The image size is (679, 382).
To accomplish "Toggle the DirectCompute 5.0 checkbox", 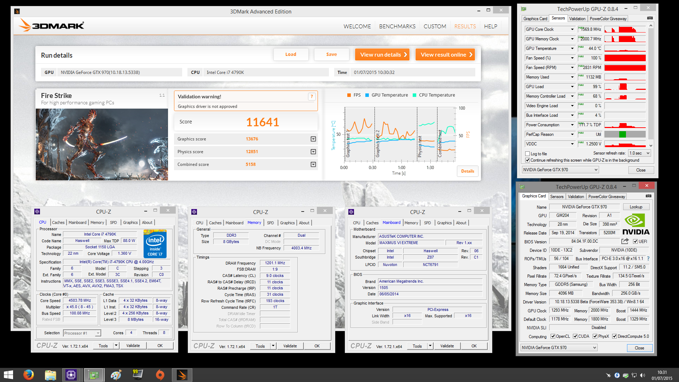I will 615,336.
